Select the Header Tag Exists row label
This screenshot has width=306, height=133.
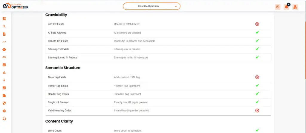(x=58, y=94)
